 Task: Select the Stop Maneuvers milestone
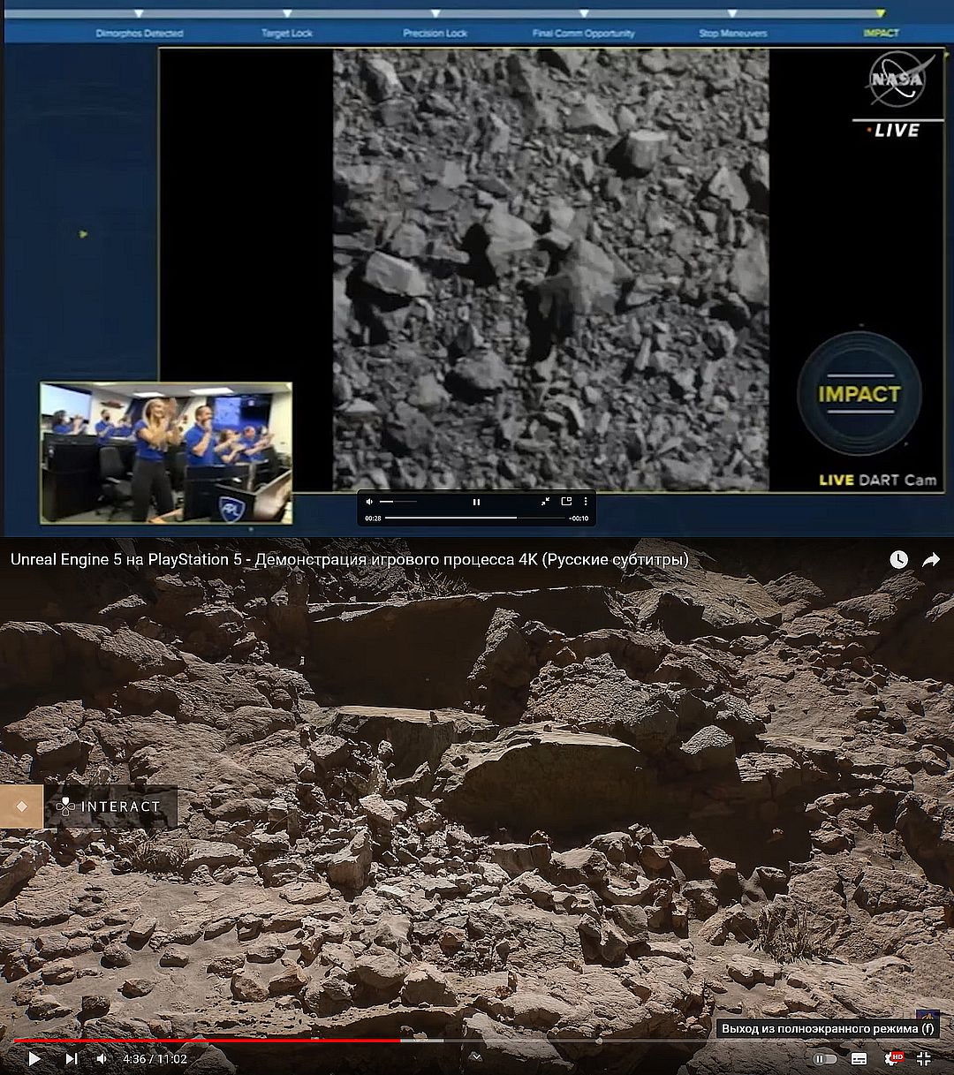(x=732, y=33)
